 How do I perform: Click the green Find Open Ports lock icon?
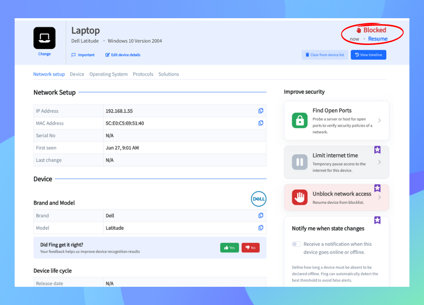[300, 120]
